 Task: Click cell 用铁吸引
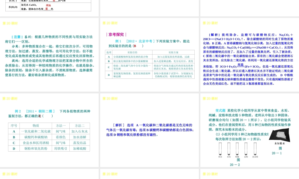[x=61, y=149]
